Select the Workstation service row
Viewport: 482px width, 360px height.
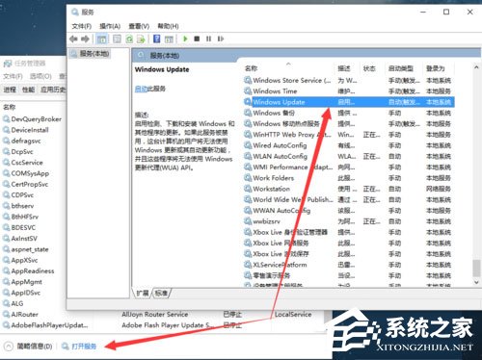tap(349, 189)
